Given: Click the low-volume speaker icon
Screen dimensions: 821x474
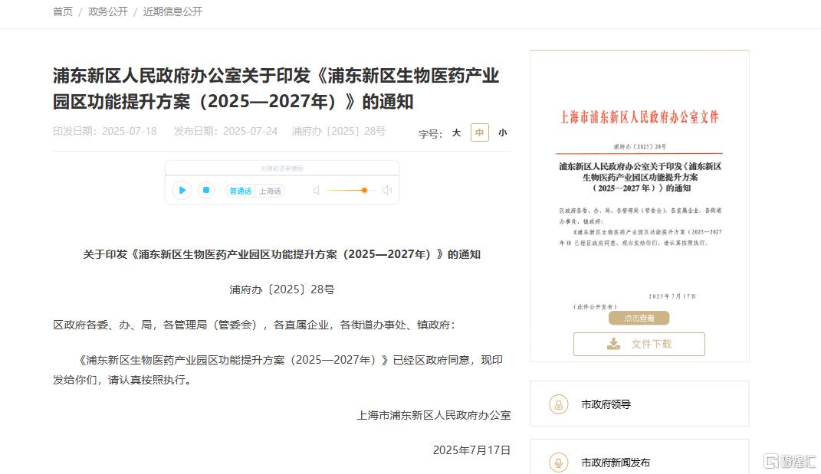Looking at the screenshot, I should pyautogui.click(x=317, y=191).
